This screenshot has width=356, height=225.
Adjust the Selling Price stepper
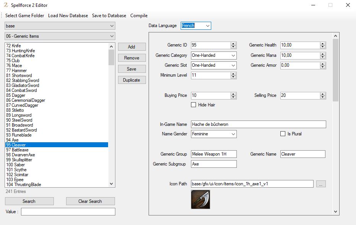click(323, 96)
